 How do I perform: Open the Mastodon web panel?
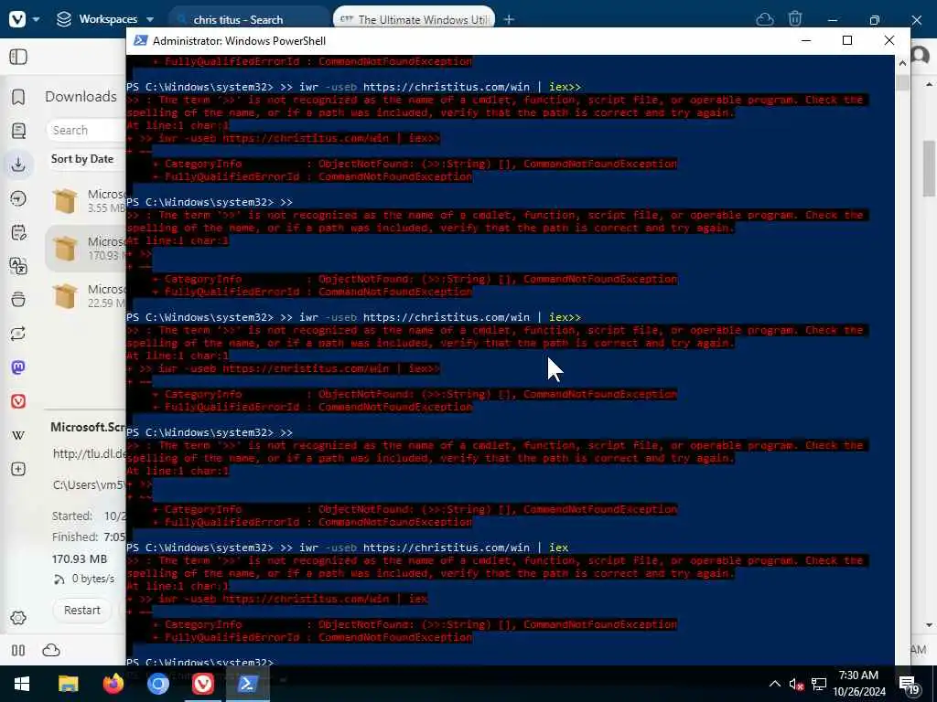coord(18,367)
